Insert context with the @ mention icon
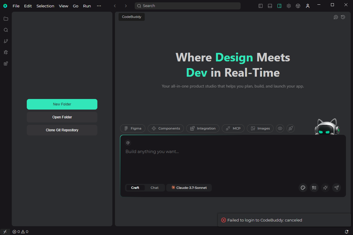The width and height of the screenshot is (353, 235). [128, 143]
